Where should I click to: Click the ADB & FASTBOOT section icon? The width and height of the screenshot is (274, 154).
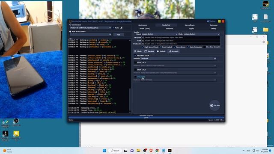70,32
